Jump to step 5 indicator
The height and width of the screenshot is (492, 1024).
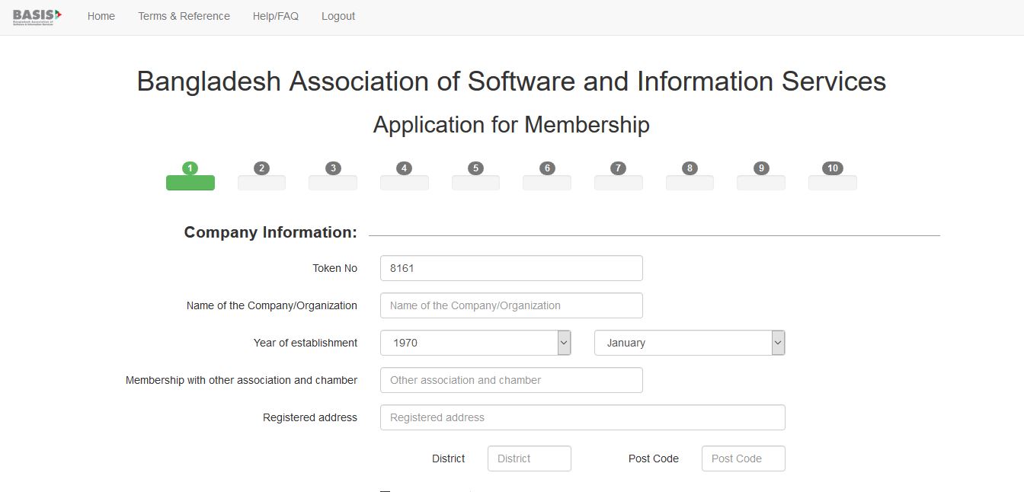pyautogui.click(x=475, y=168)
